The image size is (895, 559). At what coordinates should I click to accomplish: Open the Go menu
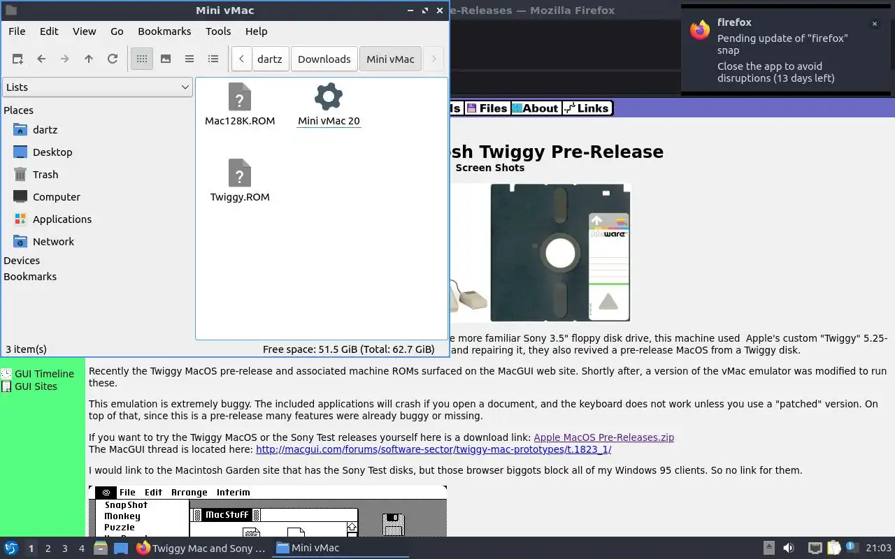pyautogui.click(x=117, y=31)
